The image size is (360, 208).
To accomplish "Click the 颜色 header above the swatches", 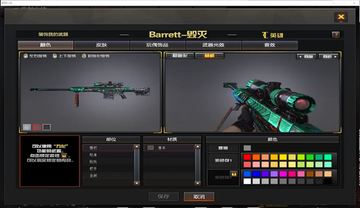I will [x=273, y=139].
